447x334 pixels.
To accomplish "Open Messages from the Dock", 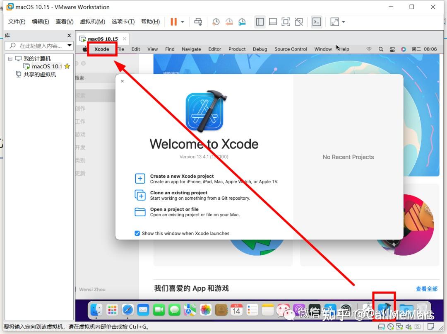I will (x=174, y=310).
